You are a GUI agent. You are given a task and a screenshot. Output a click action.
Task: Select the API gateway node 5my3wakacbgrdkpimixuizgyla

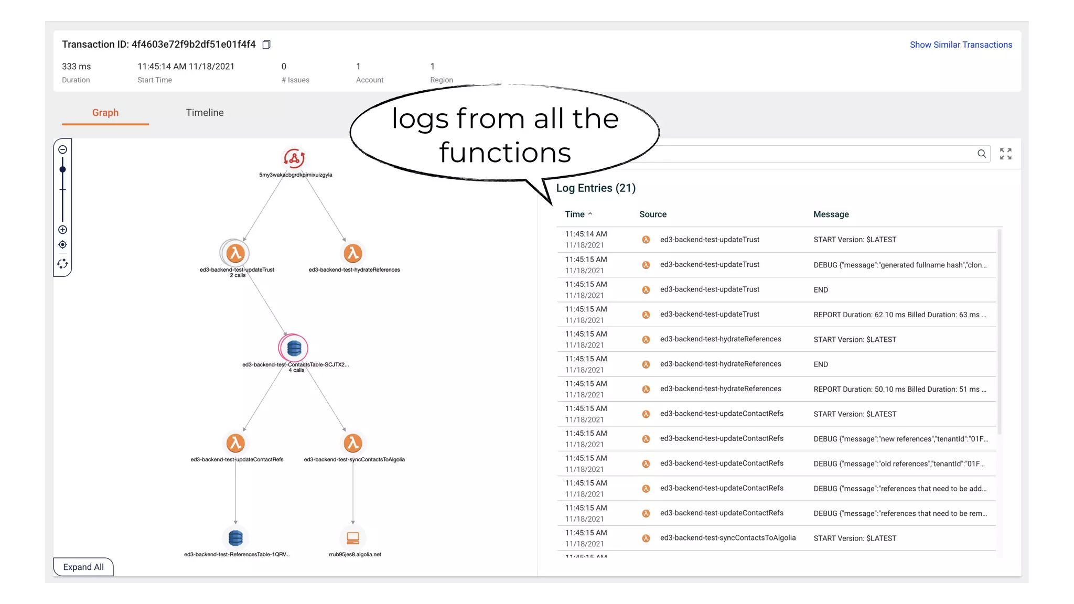click(x=294, y=158)
